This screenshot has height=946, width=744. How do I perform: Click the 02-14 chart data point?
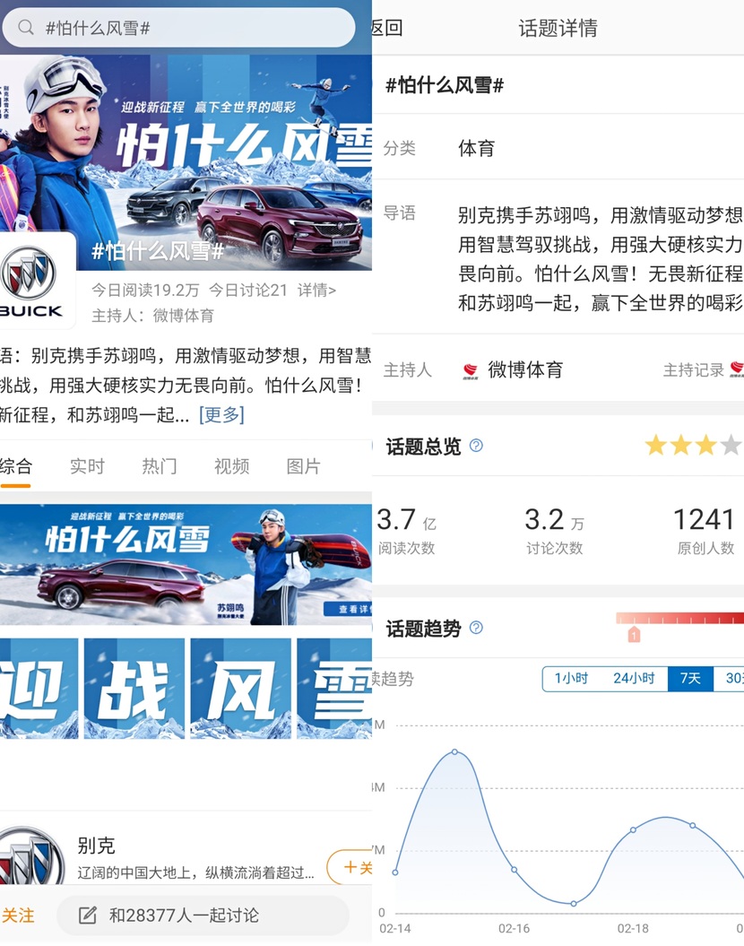pyautogui.click(x=395, y=872)
